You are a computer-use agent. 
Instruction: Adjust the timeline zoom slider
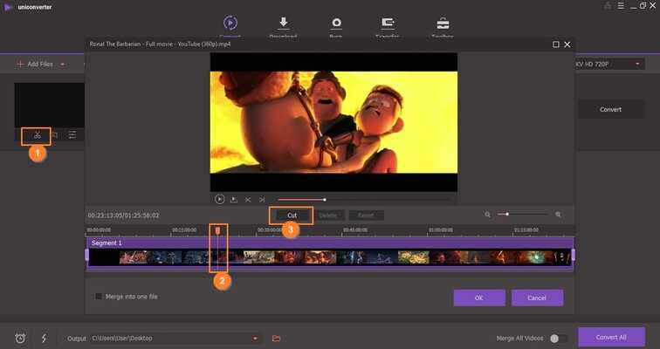click(522, 215)
